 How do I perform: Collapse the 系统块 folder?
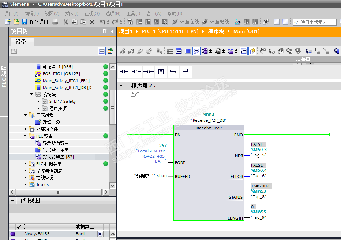point(32,94)
